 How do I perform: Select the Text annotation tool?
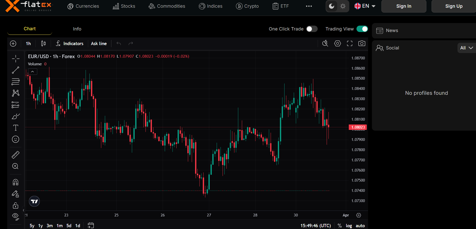(15, 128)
